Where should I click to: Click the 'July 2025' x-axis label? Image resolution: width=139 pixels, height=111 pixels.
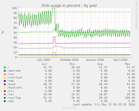point(44,60)
